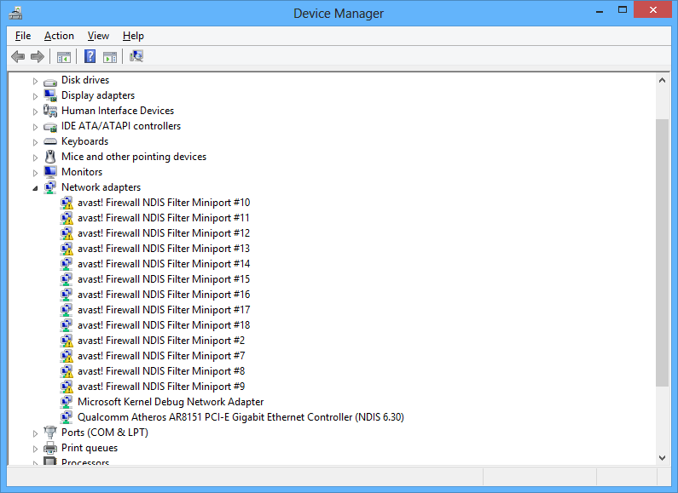This screenshot has width=678, height=493.
Task: Click warning icon of Miniport #2
Action: point(67,341)
